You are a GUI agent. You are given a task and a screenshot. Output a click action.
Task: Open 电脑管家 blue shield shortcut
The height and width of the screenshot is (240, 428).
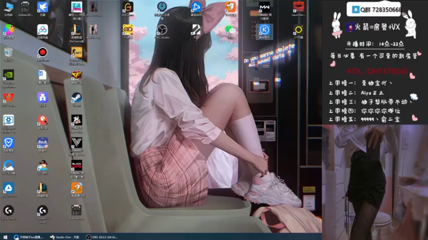point(9,145)
